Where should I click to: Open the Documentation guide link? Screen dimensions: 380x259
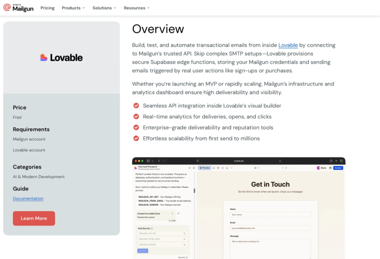point(28,199)
